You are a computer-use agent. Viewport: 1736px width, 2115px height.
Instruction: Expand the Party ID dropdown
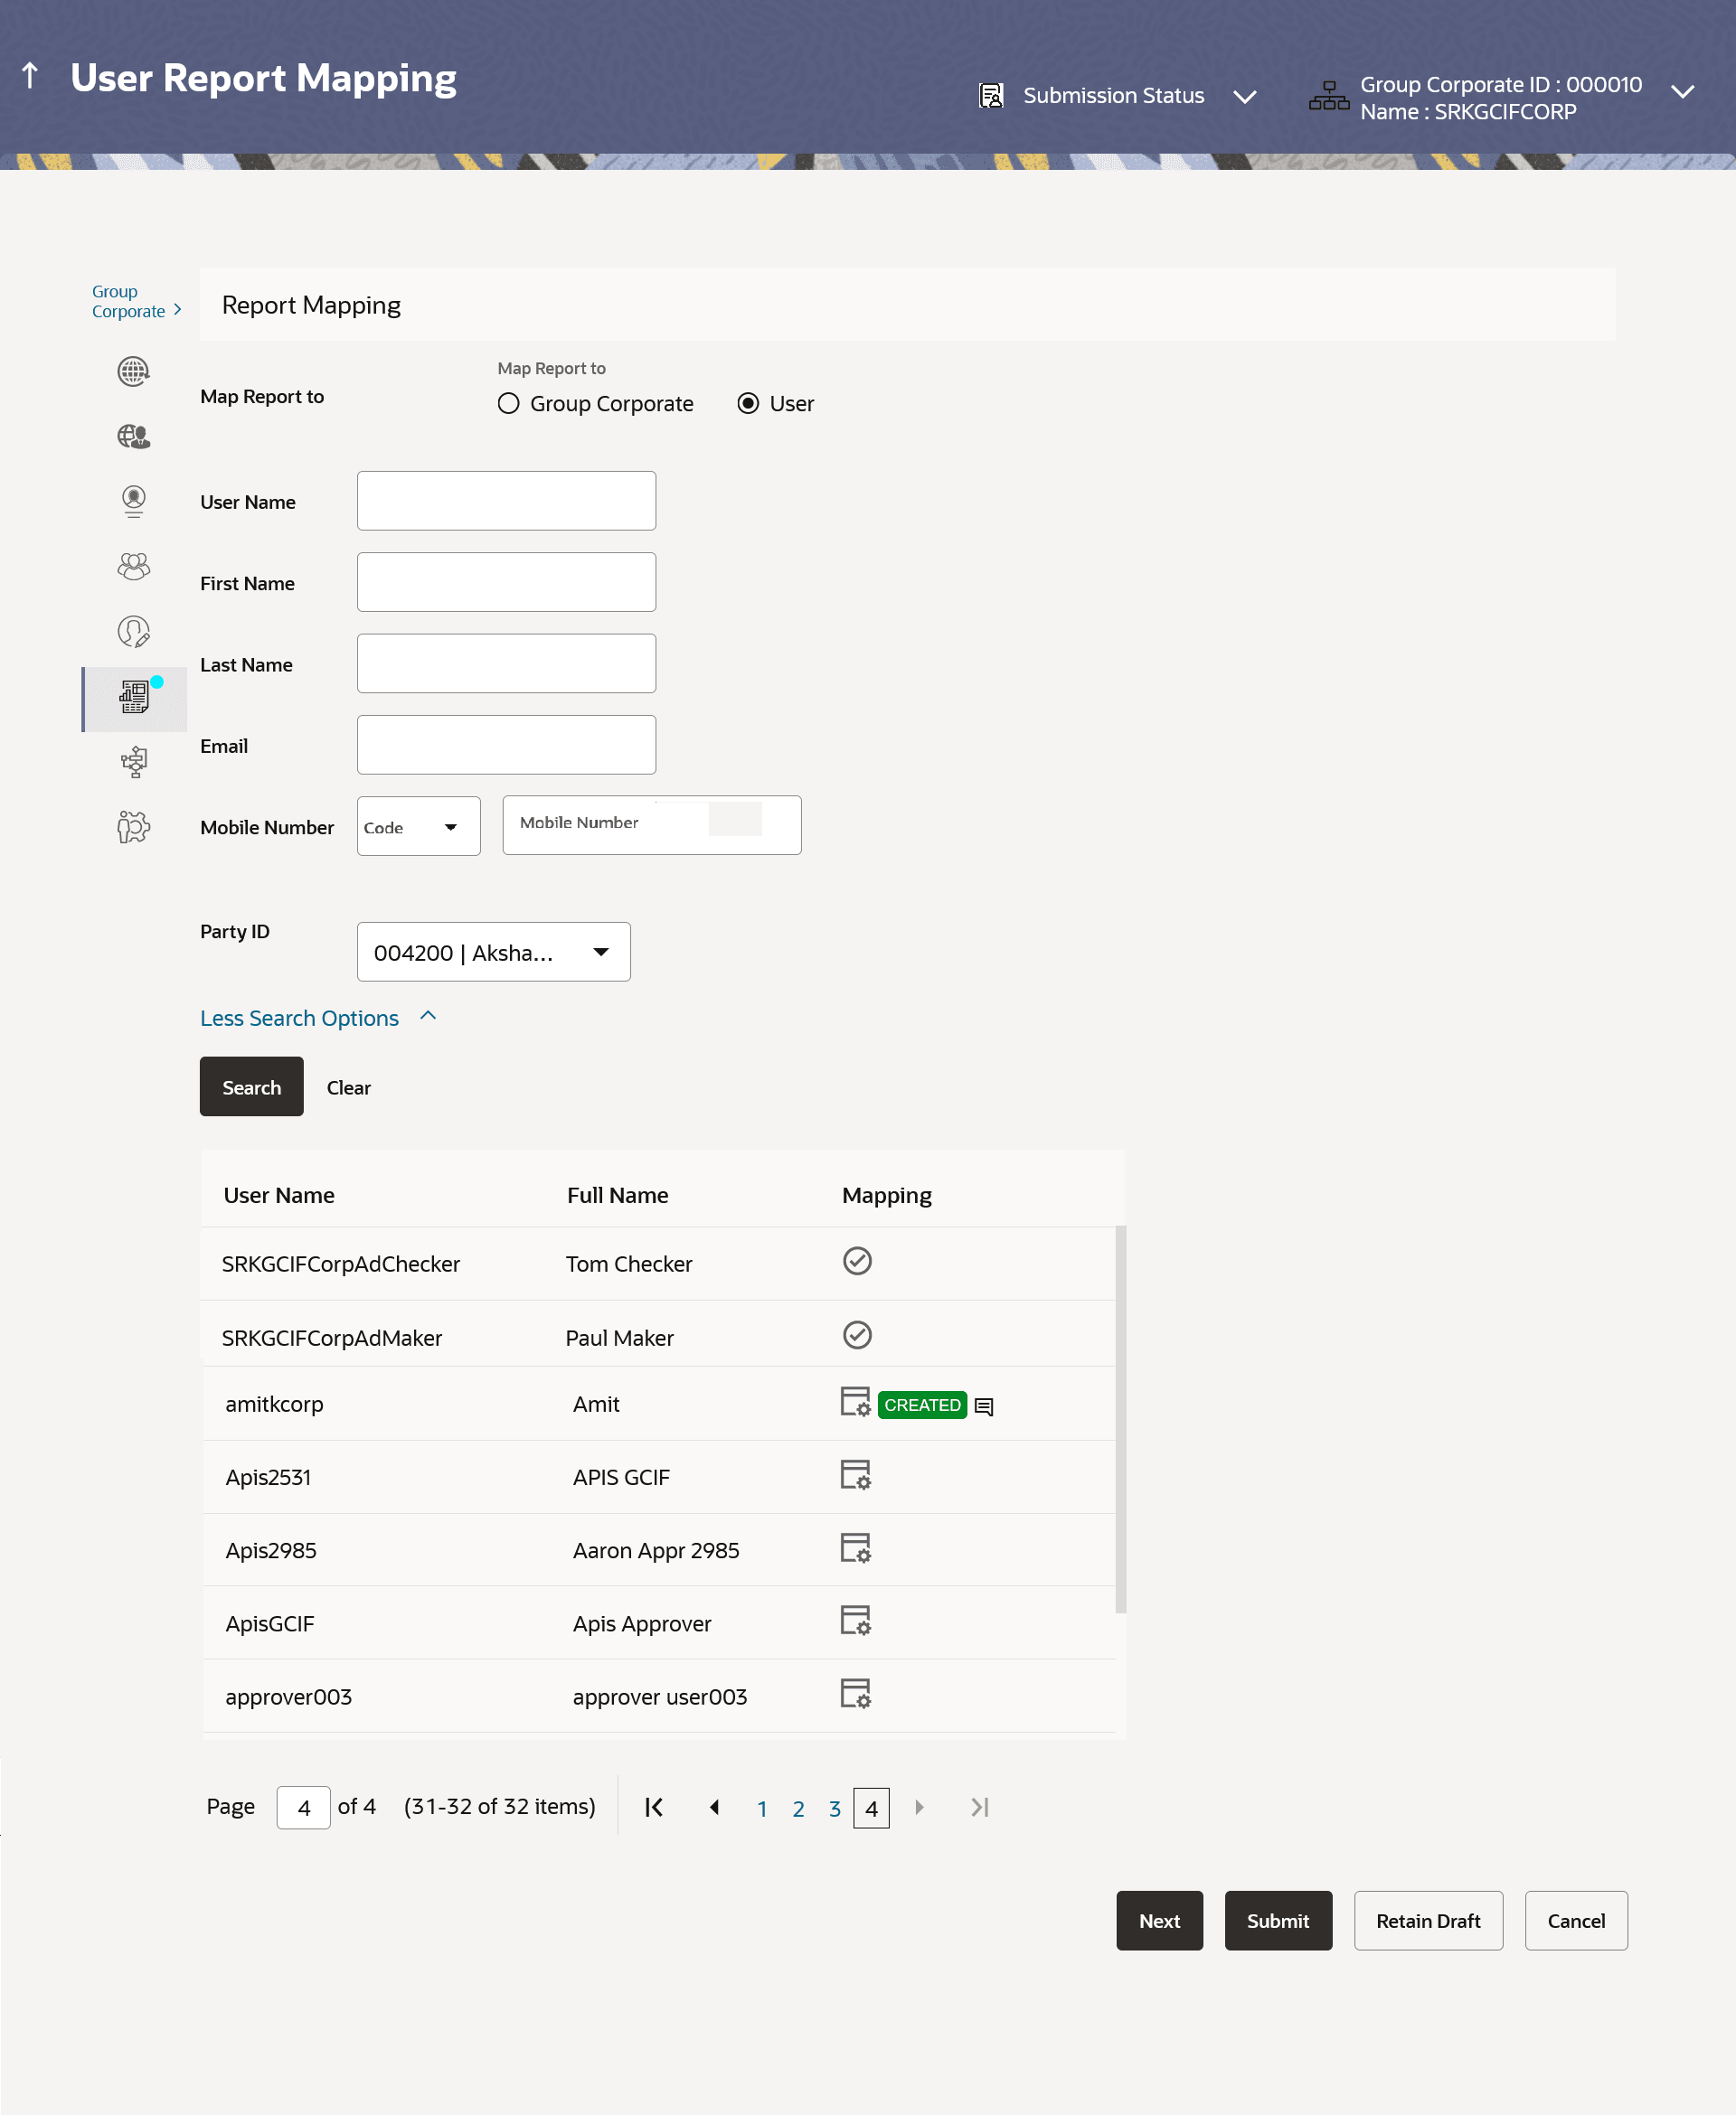point(493,952)
